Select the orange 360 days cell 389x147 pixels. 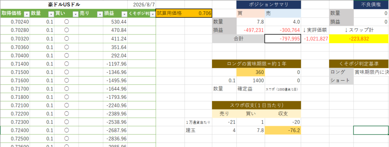251,72
